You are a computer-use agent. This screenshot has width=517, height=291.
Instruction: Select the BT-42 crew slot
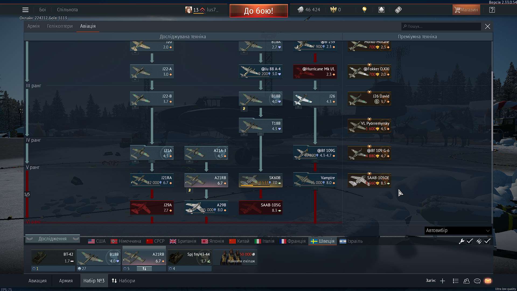[53, 258]
